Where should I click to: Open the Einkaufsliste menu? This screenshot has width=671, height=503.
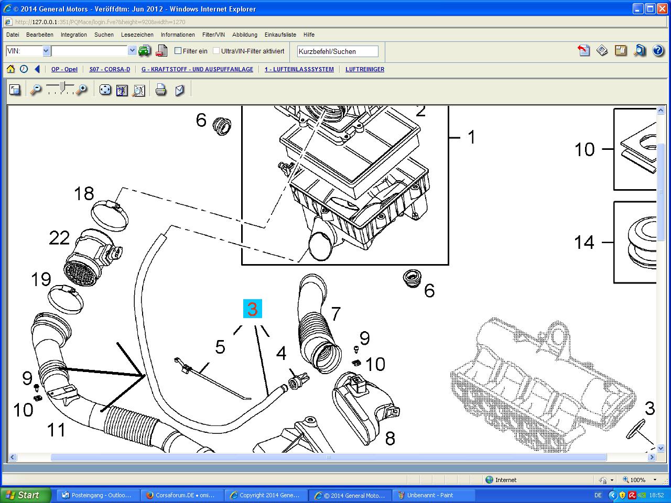[280, 35]
